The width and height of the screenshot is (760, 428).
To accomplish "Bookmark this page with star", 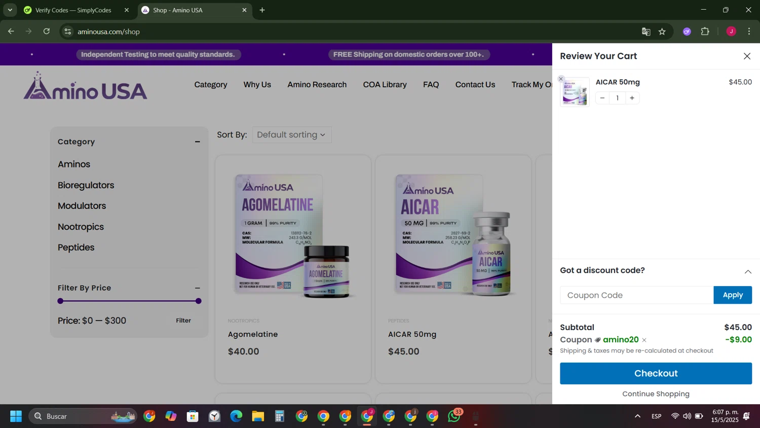I will coord(662,31).
